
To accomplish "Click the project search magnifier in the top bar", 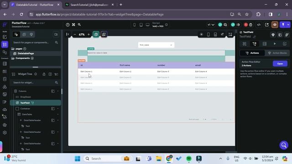I will [x=79, y=25].
